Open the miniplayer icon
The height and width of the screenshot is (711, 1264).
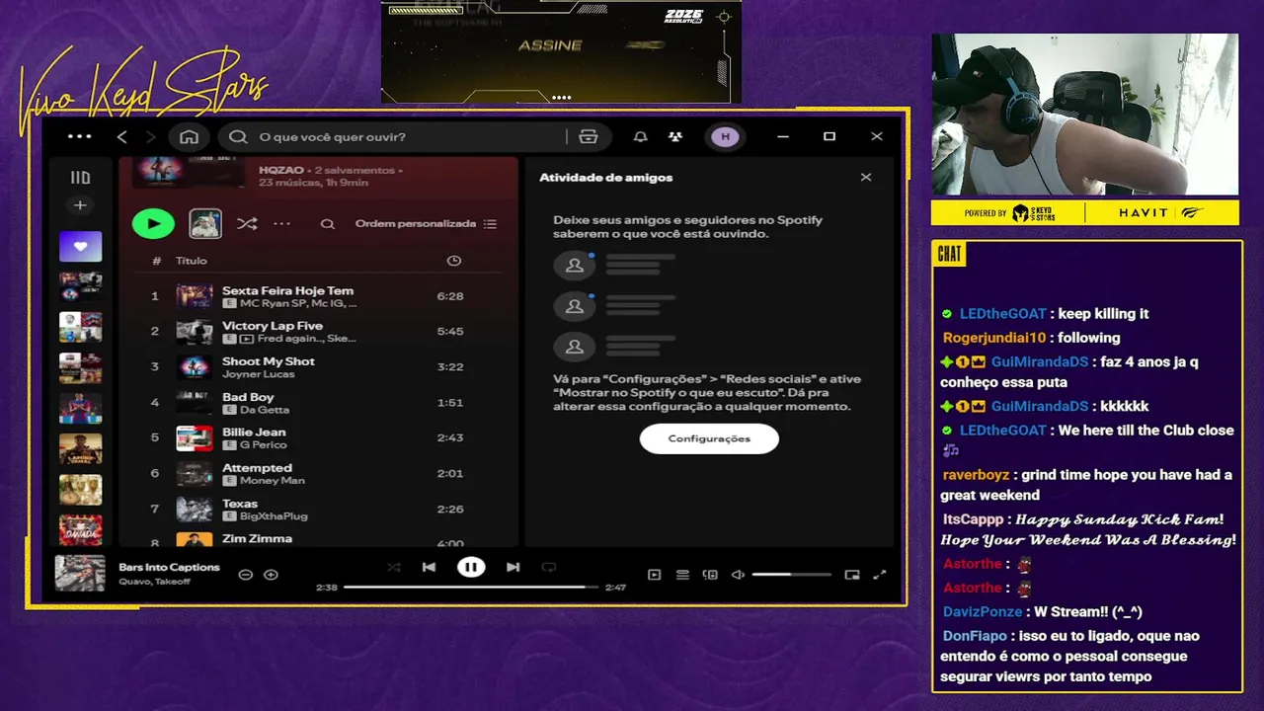point(852,575)
